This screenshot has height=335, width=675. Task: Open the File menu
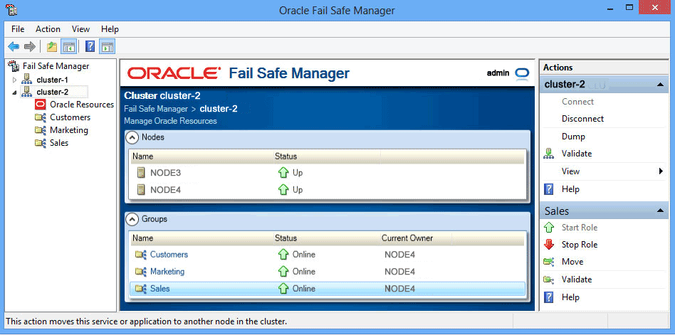[x=18, y=29]
